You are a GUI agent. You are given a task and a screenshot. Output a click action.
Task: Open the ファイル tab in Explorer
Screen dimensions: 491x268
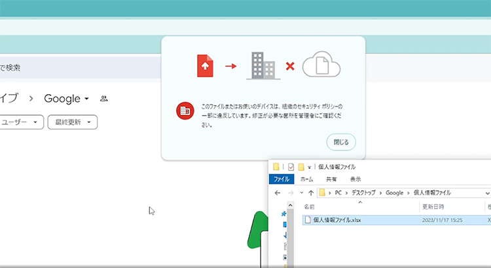click(x=282, y=179)
